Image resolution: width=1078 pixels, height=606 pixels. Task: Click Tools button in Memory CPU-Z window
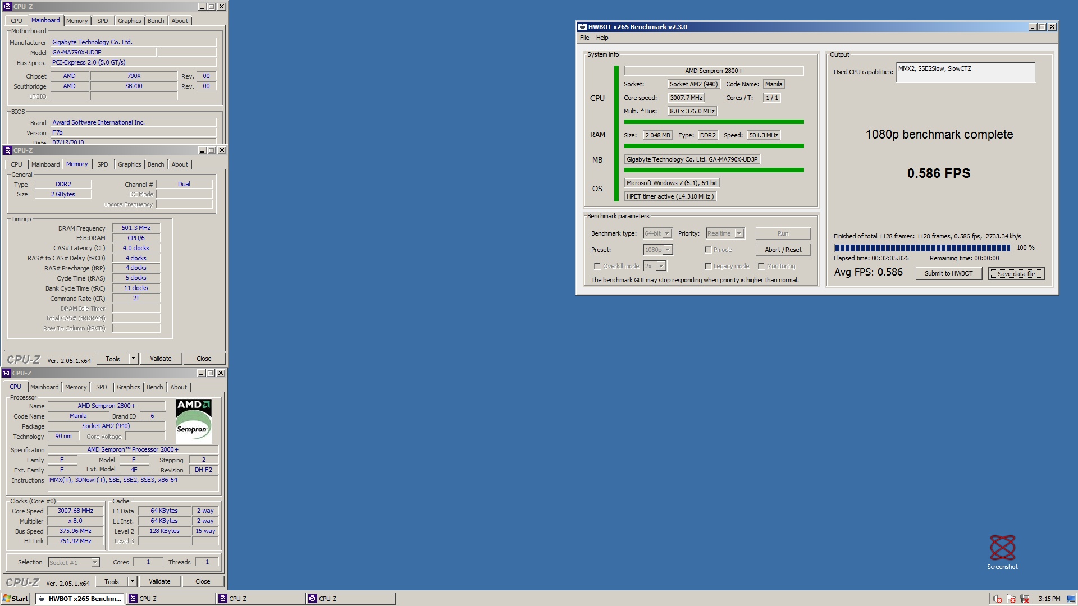tap(113, 359)
